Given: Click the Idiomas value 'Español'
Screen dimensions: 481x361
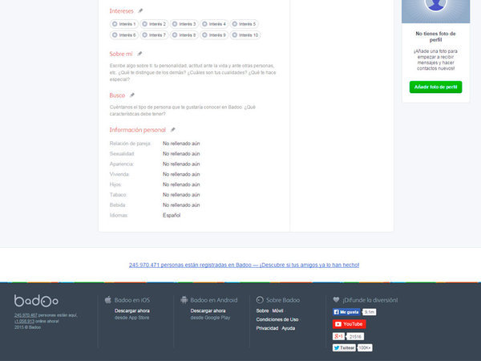Looking at the screenshot, I should (x=172, y=215).
